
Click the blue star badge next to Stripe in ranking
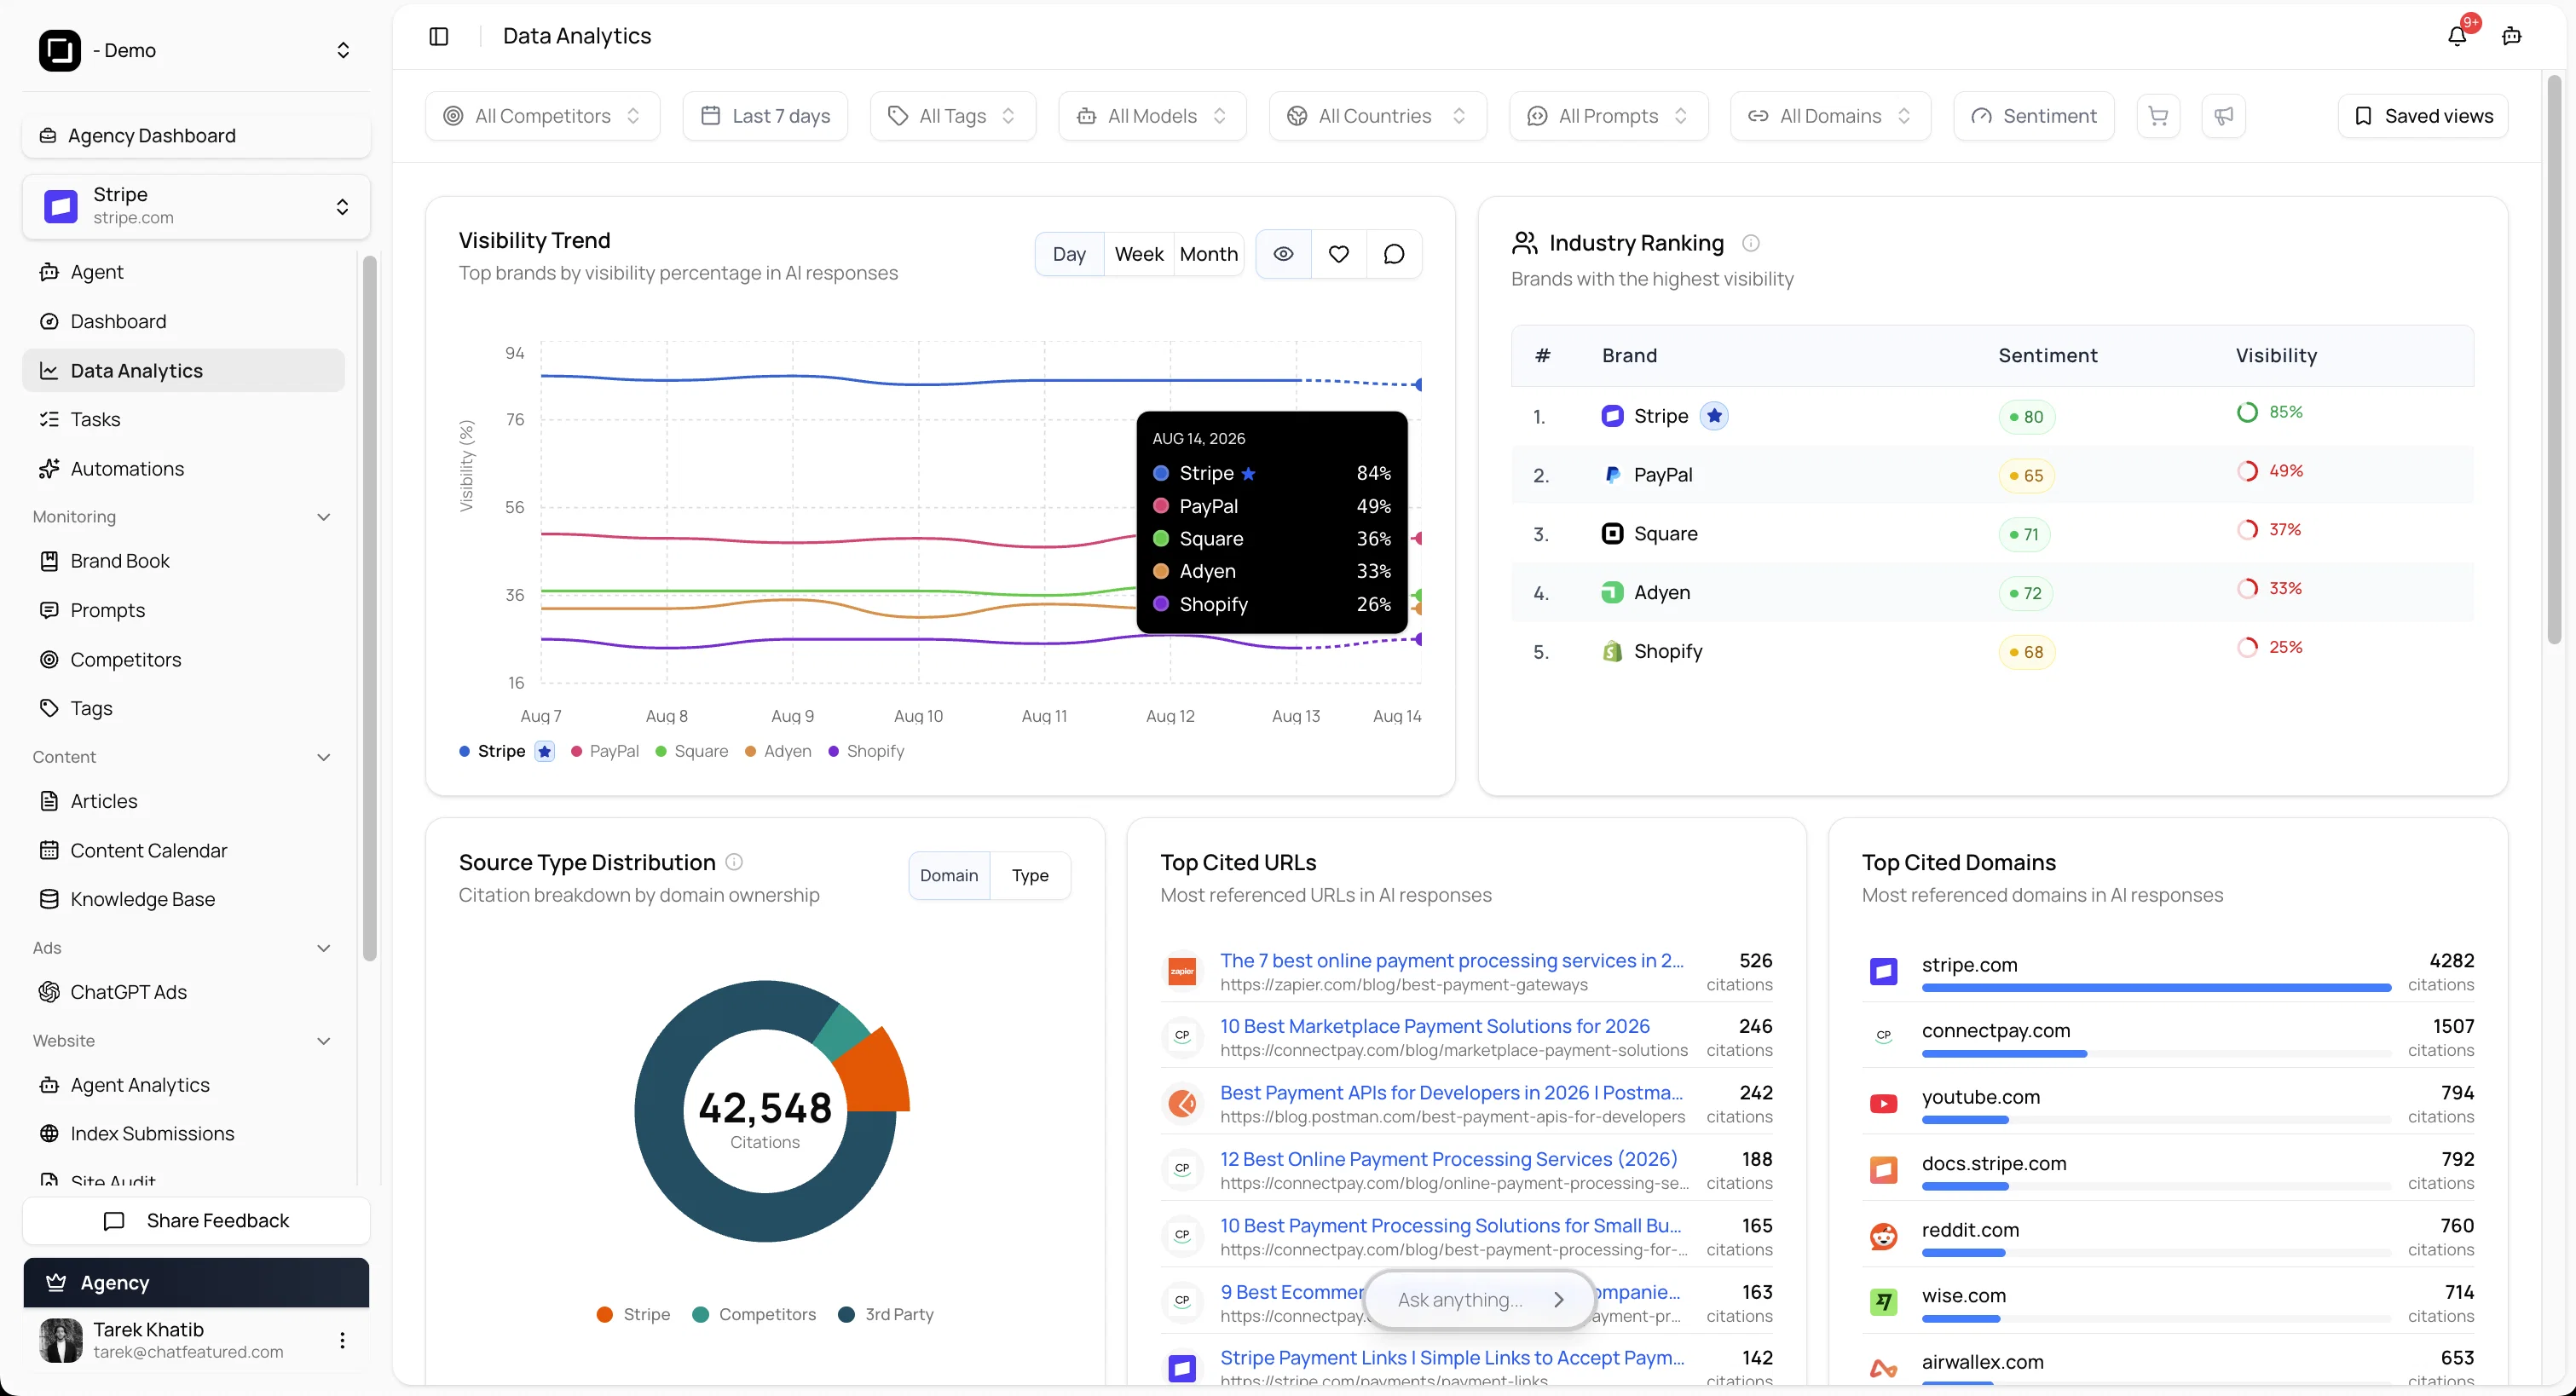tap(1714, 416)
